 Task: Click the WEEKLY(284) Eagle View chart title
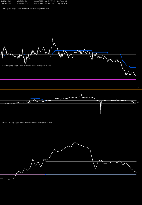click(x=27, y=65)
